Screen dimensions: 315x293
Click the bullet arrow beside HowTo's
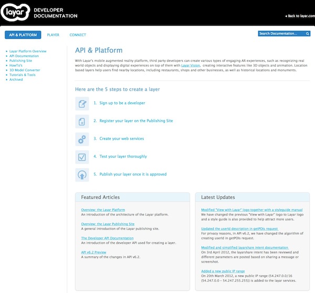(x=7, y=66)
